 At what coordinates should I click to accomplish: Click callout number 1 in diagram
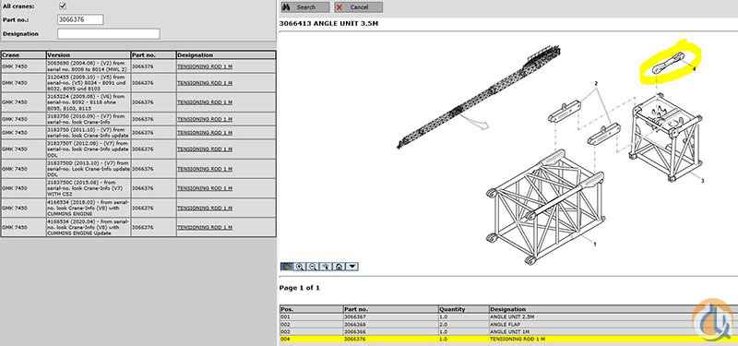594,245
